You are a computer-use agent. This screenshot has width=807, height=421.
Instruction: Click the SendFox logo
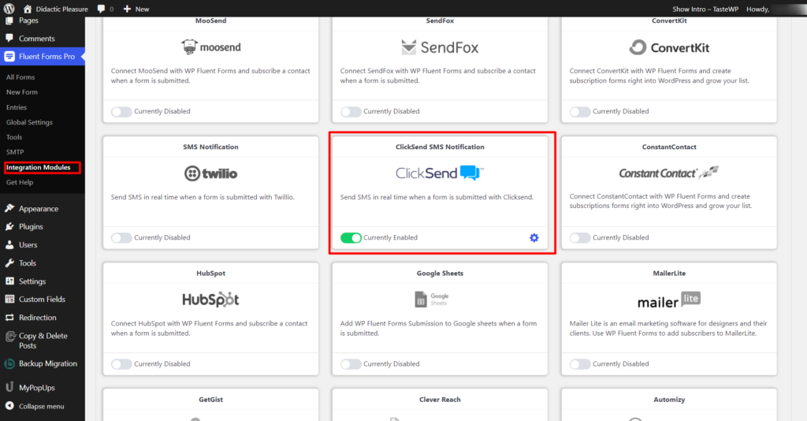[440, 47]
